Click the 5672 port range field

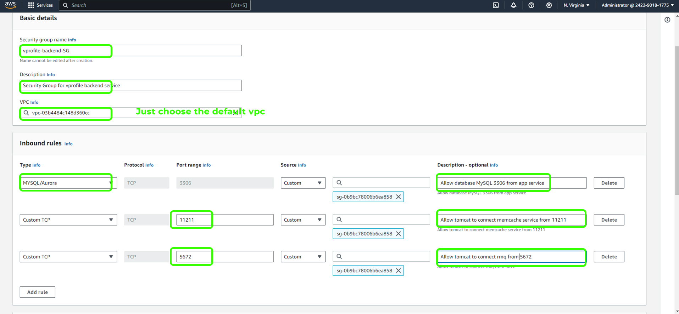pos(225,257)
